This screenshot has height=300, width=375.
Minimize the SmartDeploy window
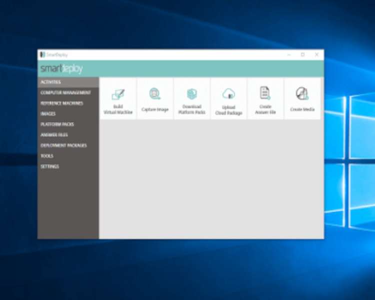pos(288,54)
